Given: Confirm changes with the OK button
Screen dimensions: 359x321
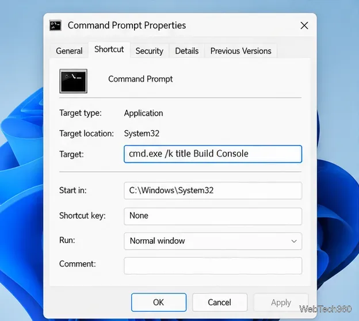Looking at the screenshot, I should coord(159,302).
